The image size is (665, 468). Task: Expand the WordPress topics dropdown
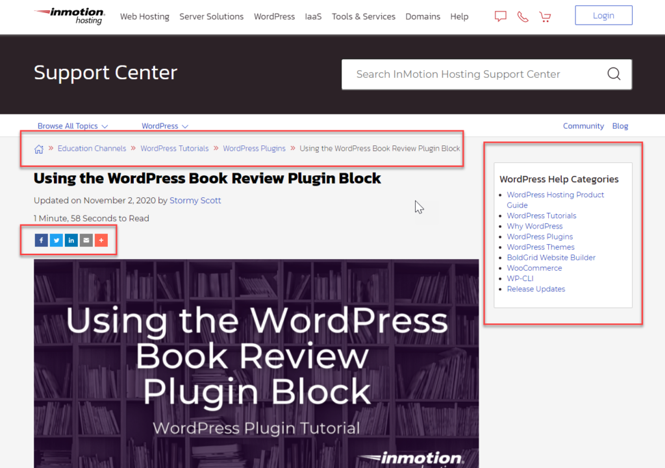pos(165,126)
